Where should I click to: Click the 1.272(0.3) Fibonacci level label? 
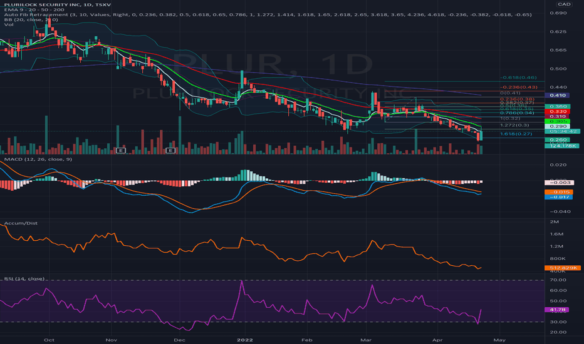tap(514, 125)
